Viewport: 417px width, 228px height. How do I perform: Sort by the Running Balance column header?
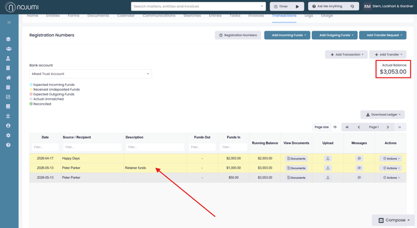[265, 143]
